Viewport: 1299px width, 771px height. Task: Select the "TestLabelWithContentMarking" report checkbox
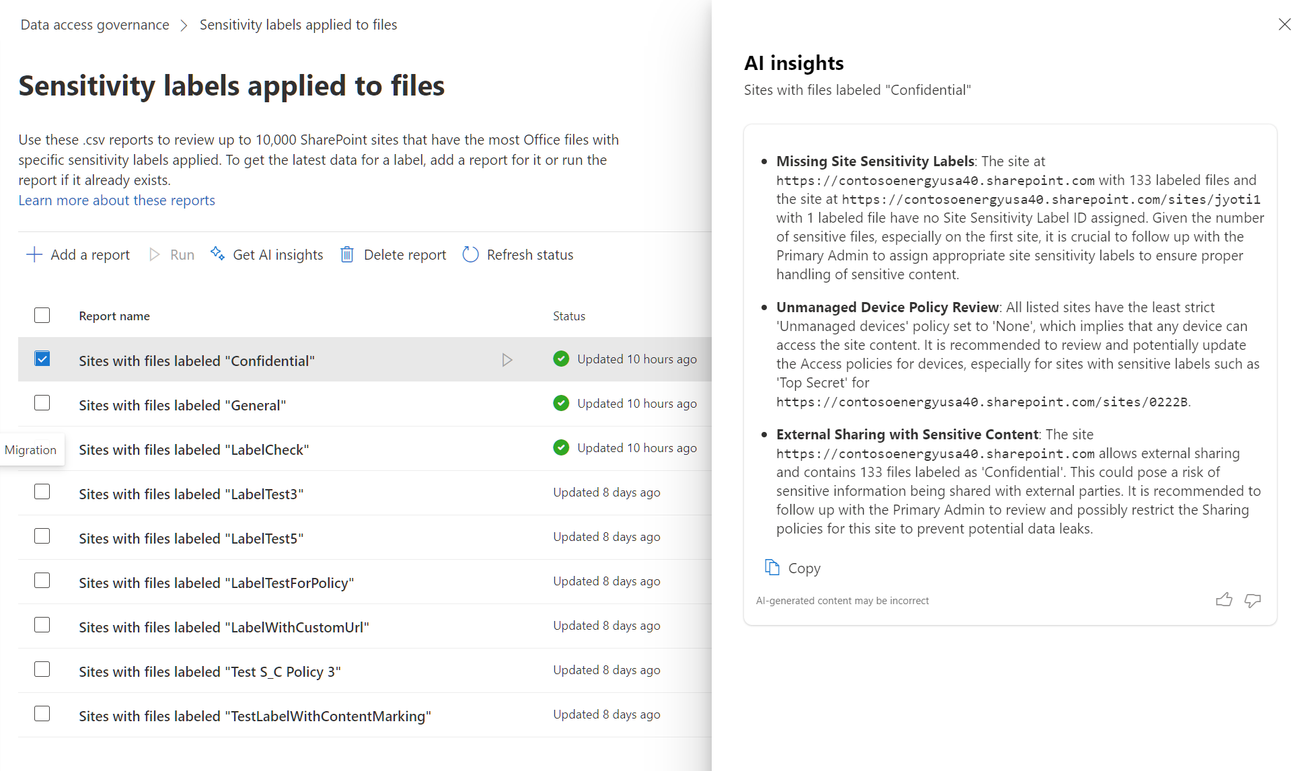click(x=42, y=714)
